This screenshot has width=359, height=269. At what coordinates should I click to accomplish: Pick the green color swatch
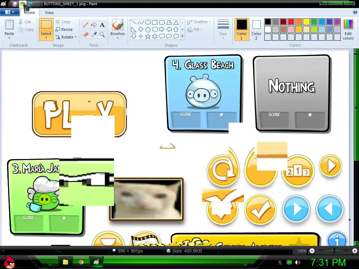(x=314, y=22)
